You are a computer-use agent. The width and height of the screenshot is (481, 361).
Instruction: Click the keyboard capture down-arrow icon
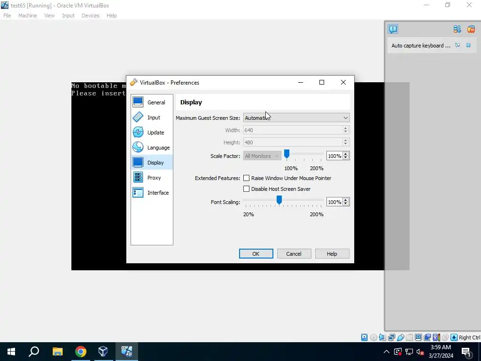(x=454, y=337)
